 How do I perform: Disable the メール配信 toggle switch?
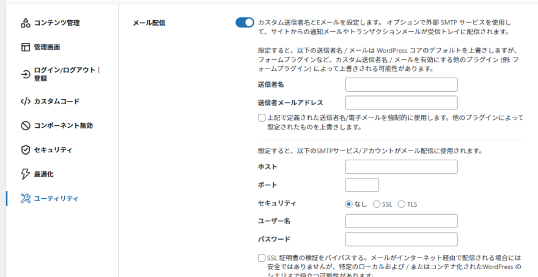(x=245, y=23)
